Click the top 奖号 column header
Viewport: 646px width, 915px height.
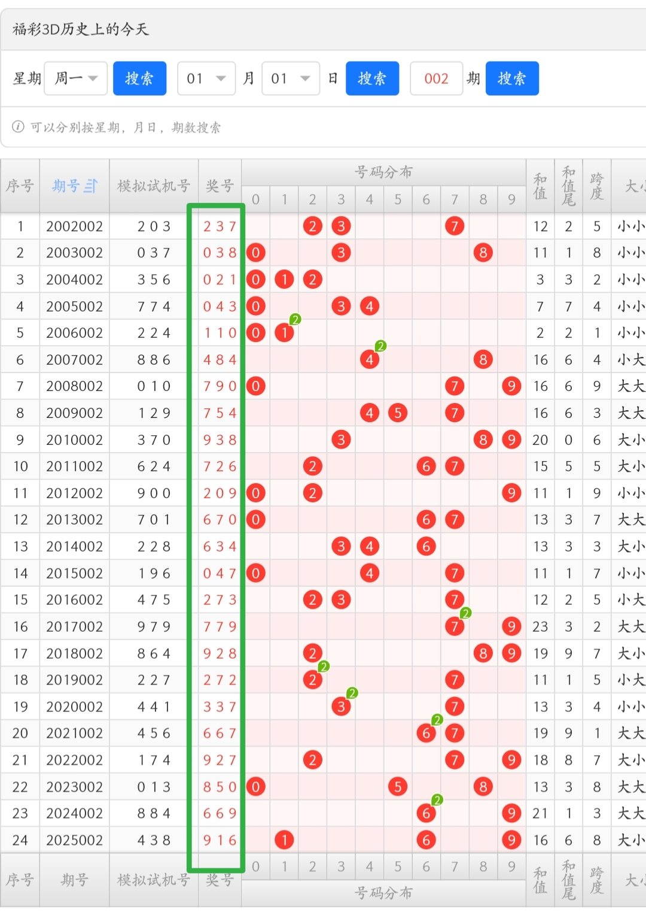[220, 186]
